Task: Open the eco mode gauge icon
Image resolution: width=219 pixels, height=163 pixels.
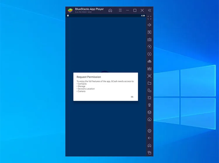Action: tap(150, 119)
